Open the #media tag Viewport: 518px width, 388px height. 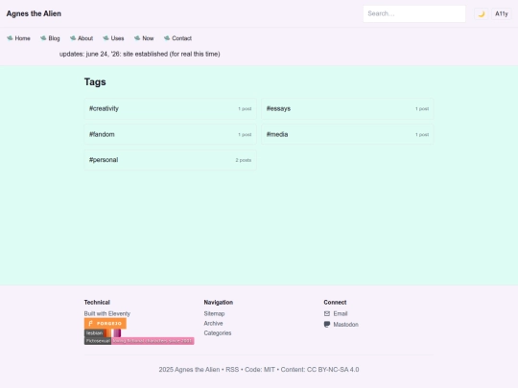point(347,134)
